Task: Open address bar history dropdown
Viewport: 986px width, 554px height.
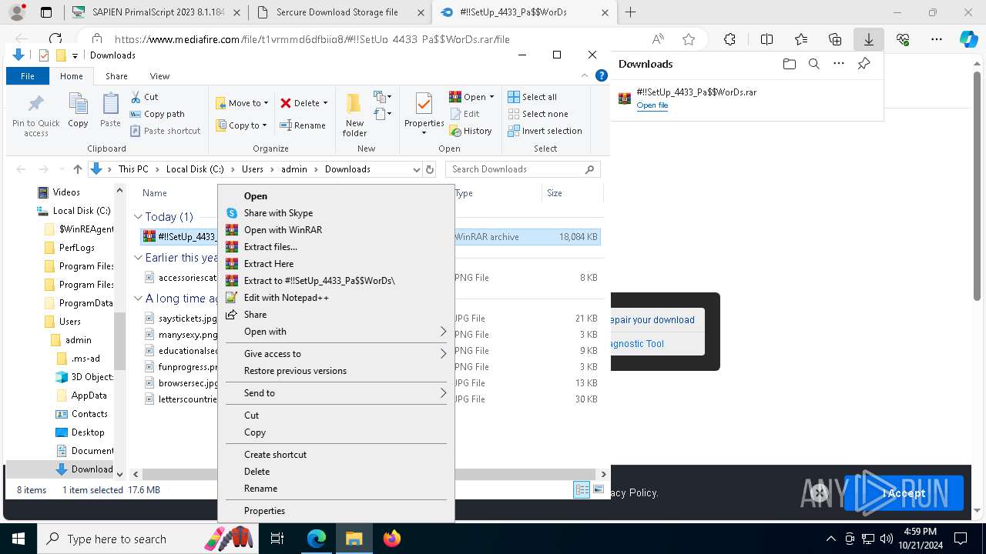Action: tap(416, 169)
